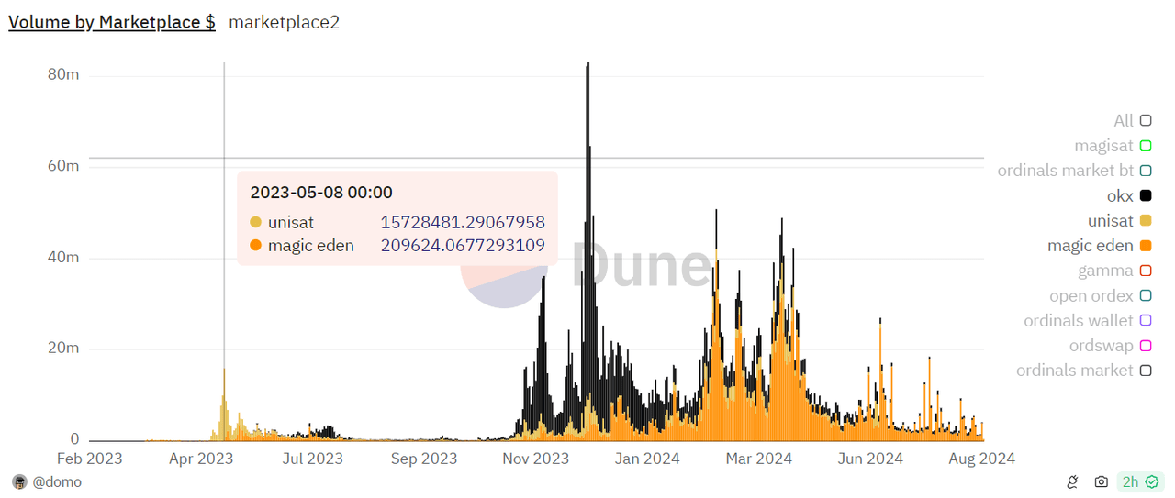Click the domo avatar icon
1175x498 pixels.
pyautogui.click(x=19, y=482)
